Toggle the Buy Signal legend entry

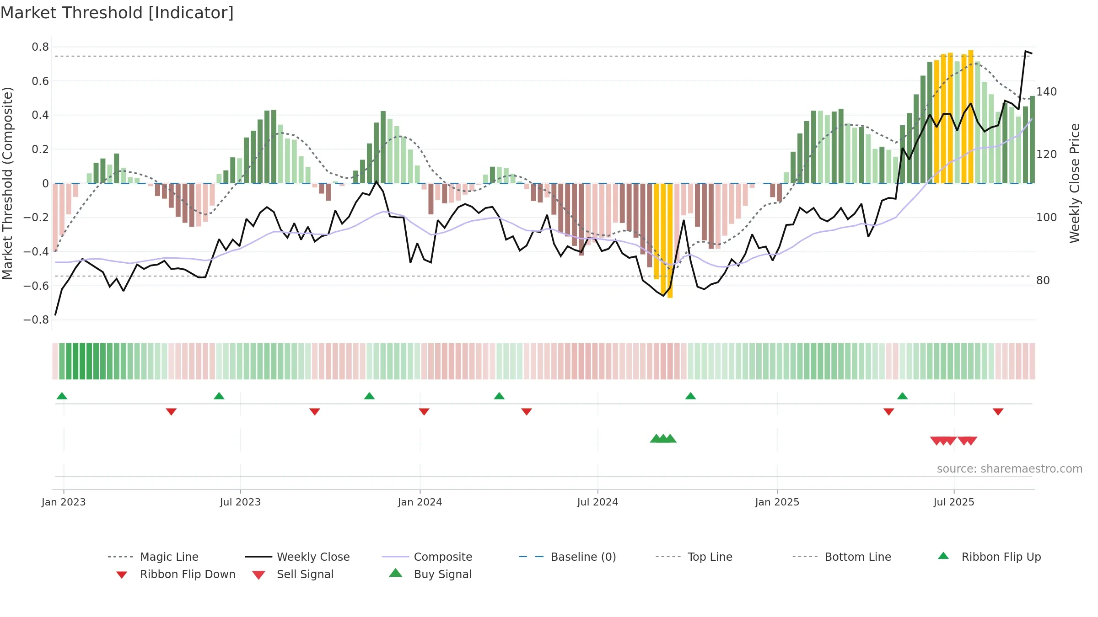pos(430,574)
